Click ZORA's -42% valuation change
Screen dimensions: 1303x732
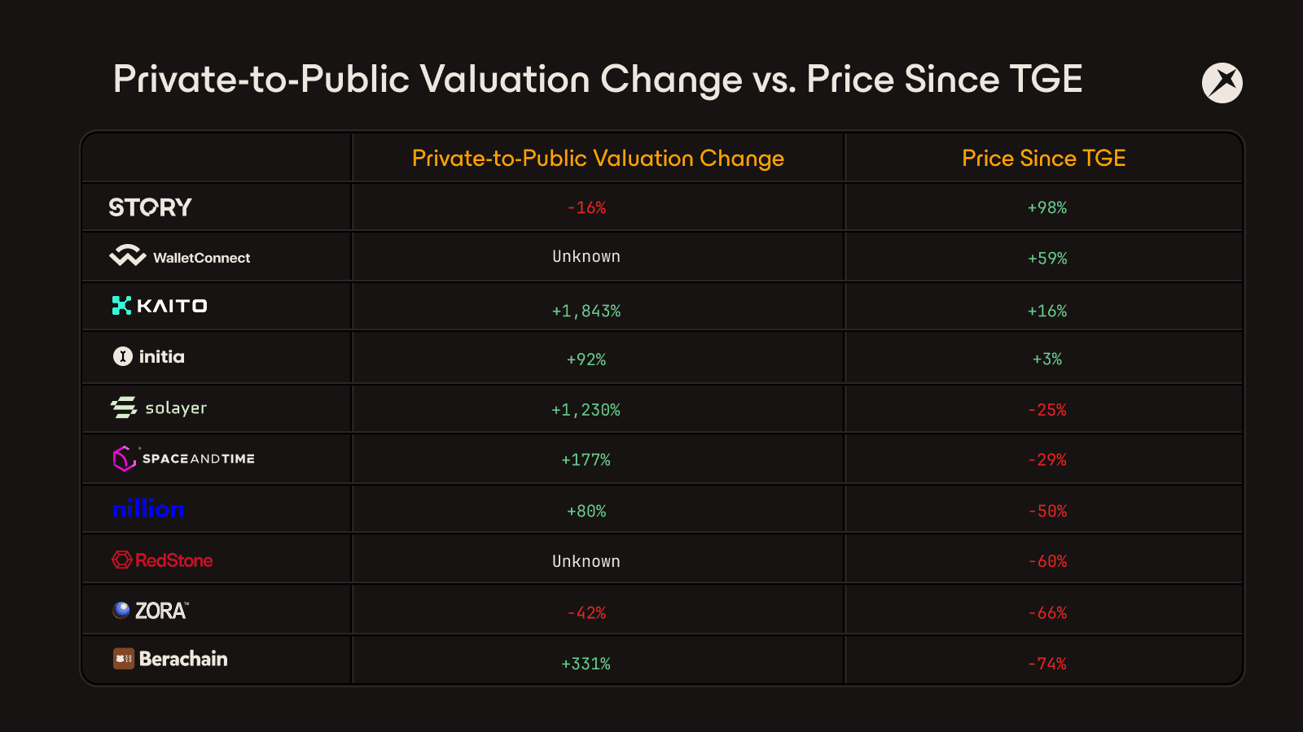pyautogui.click(x=586, y=612)
